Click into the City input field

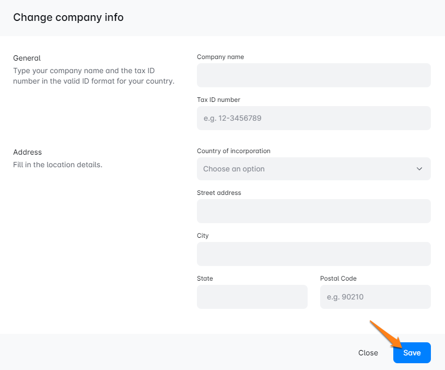click(x=313, y=254)
